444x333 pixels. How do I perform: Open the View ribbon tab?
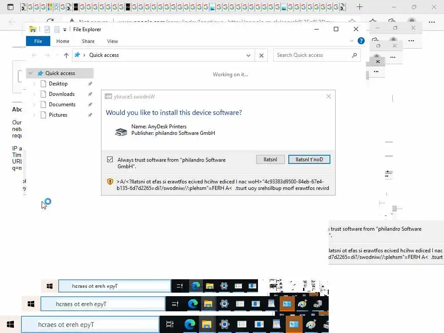coord(112,41)
